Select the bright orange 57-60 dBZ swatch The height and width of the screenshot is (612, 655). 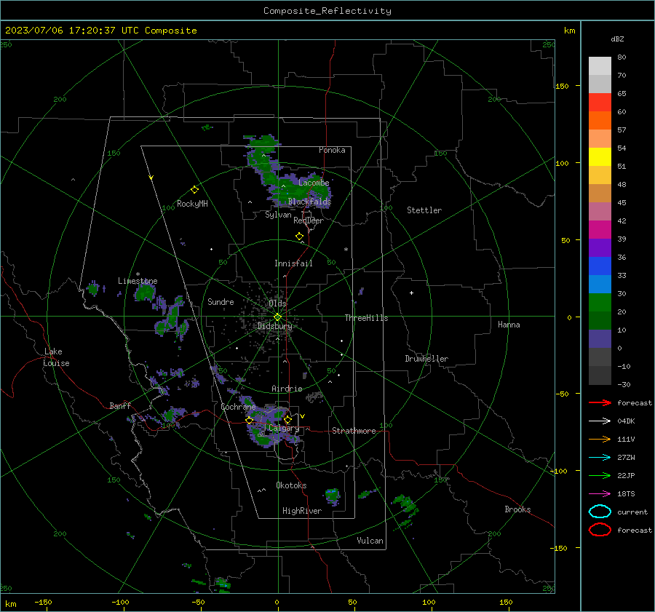coord(600,120)
